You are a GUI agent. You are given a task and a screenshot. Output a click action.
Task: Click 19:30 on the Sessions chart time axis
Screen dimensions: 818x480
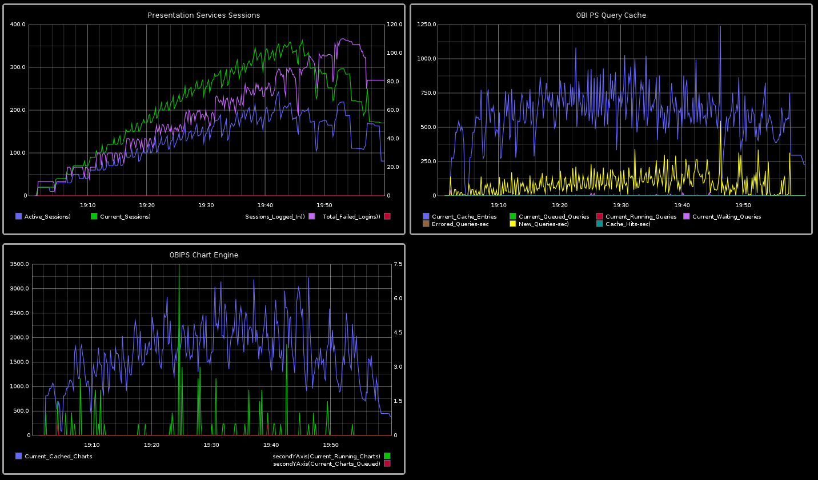[x=206, y=205]
